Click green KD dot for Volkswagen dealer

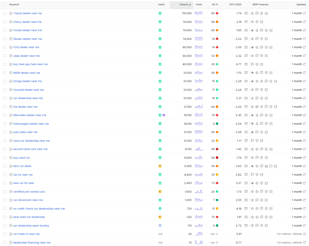[x=217, y=124]
